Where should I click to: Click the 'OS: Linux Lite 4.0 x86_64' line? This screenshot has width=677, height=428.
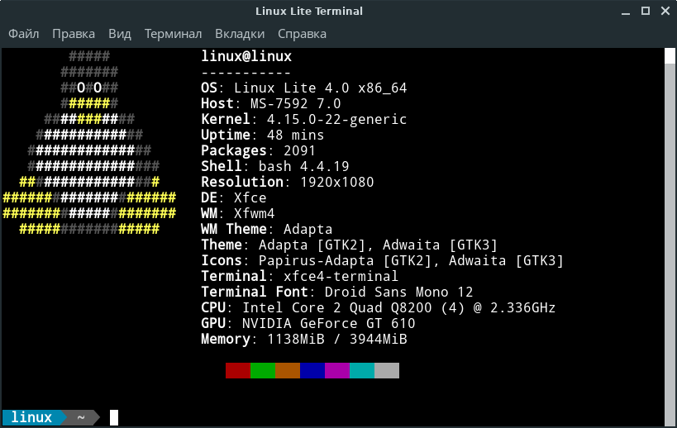pos(304,88)
